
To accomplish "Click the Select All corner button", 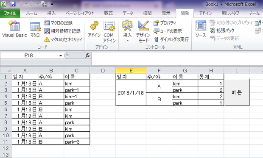I will coord(6,70).
